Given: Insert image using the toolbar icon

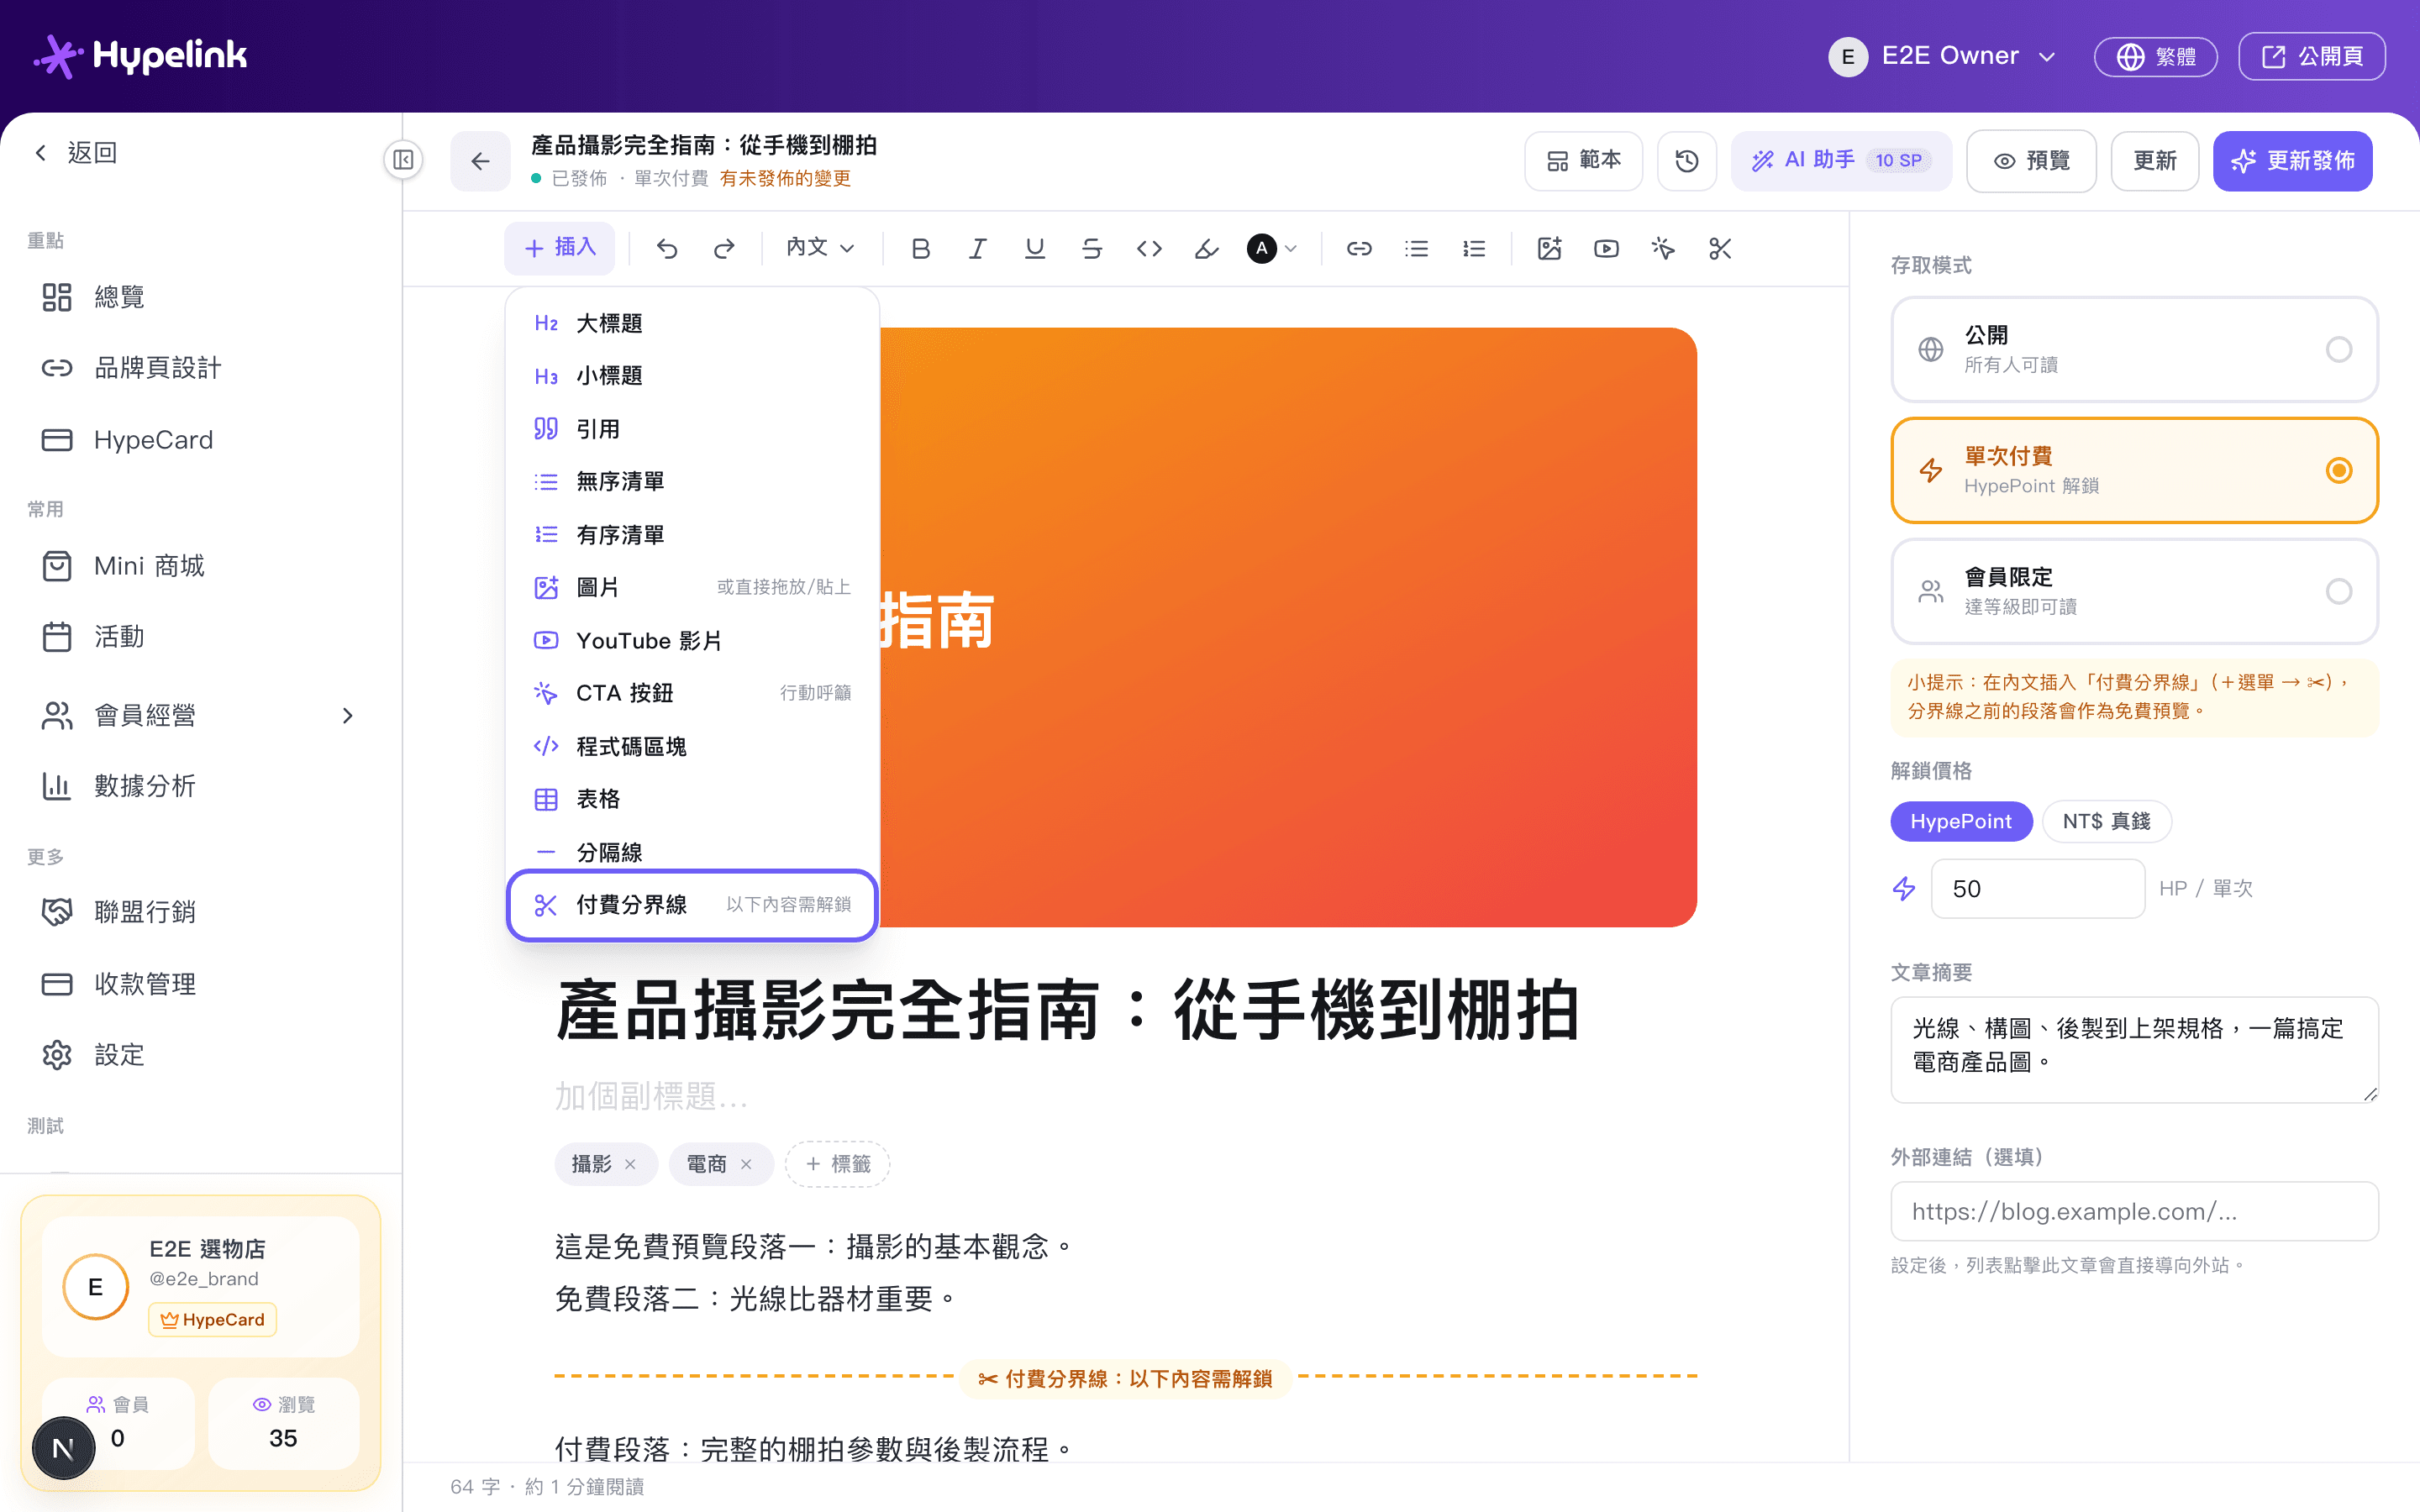Looking at the screenshot, I should [1549, 248].
